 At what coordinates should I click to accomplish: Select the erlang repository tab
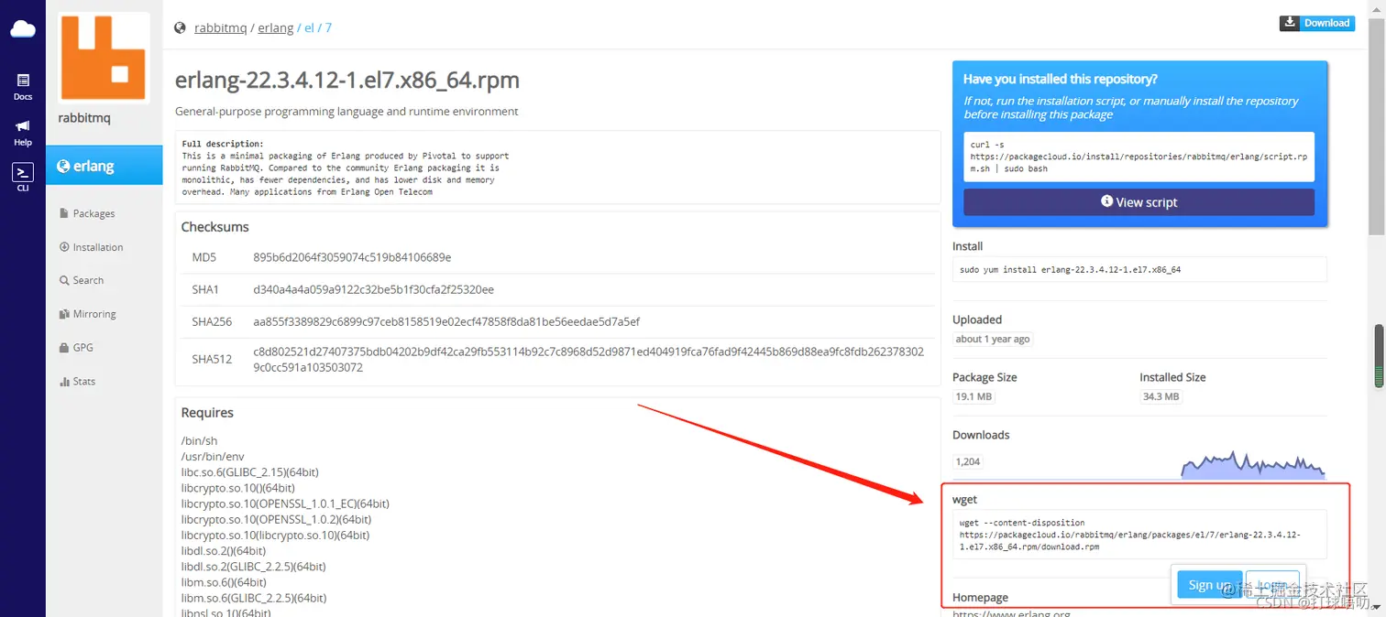click(104, 166)
